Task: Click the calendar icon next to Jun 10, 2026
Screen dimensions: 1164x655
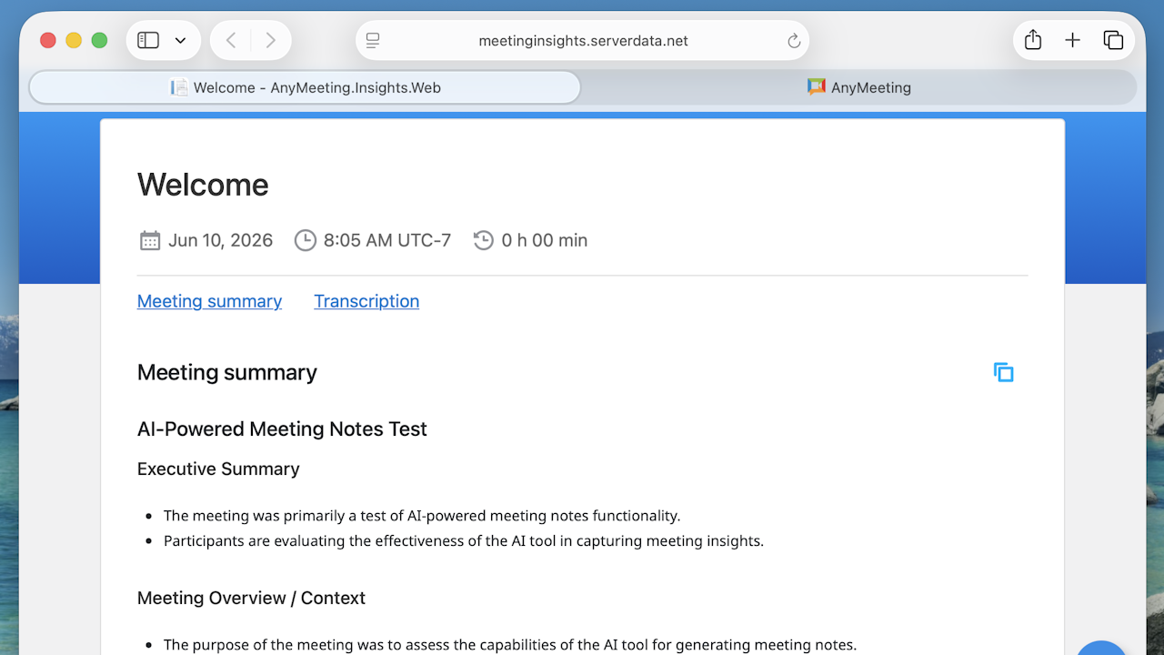Action: tap(150, 240)
